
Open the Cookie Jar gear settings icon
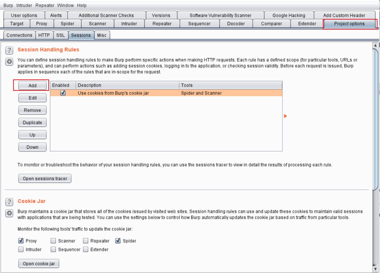[x=9, y=213]
